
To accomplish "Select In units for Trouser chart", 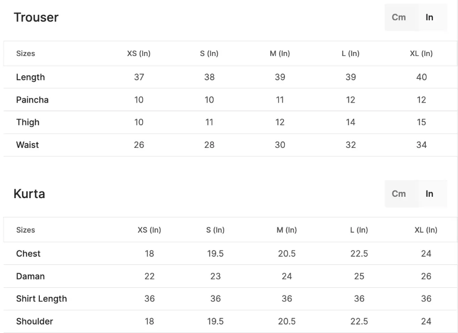I will coord(429,17).
